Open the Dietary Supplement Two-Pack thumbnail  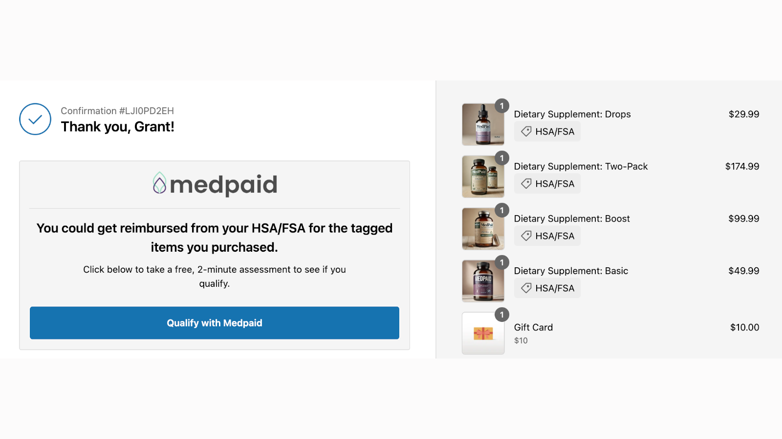(x=483, y=177)
